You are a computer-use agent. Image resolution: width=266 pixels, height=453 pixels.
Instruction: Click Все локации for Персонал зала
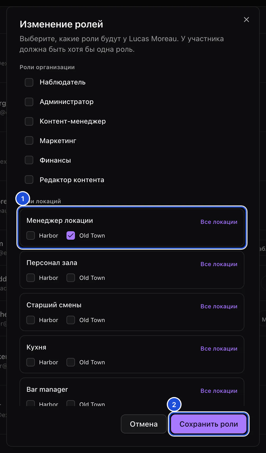[219, 264]
